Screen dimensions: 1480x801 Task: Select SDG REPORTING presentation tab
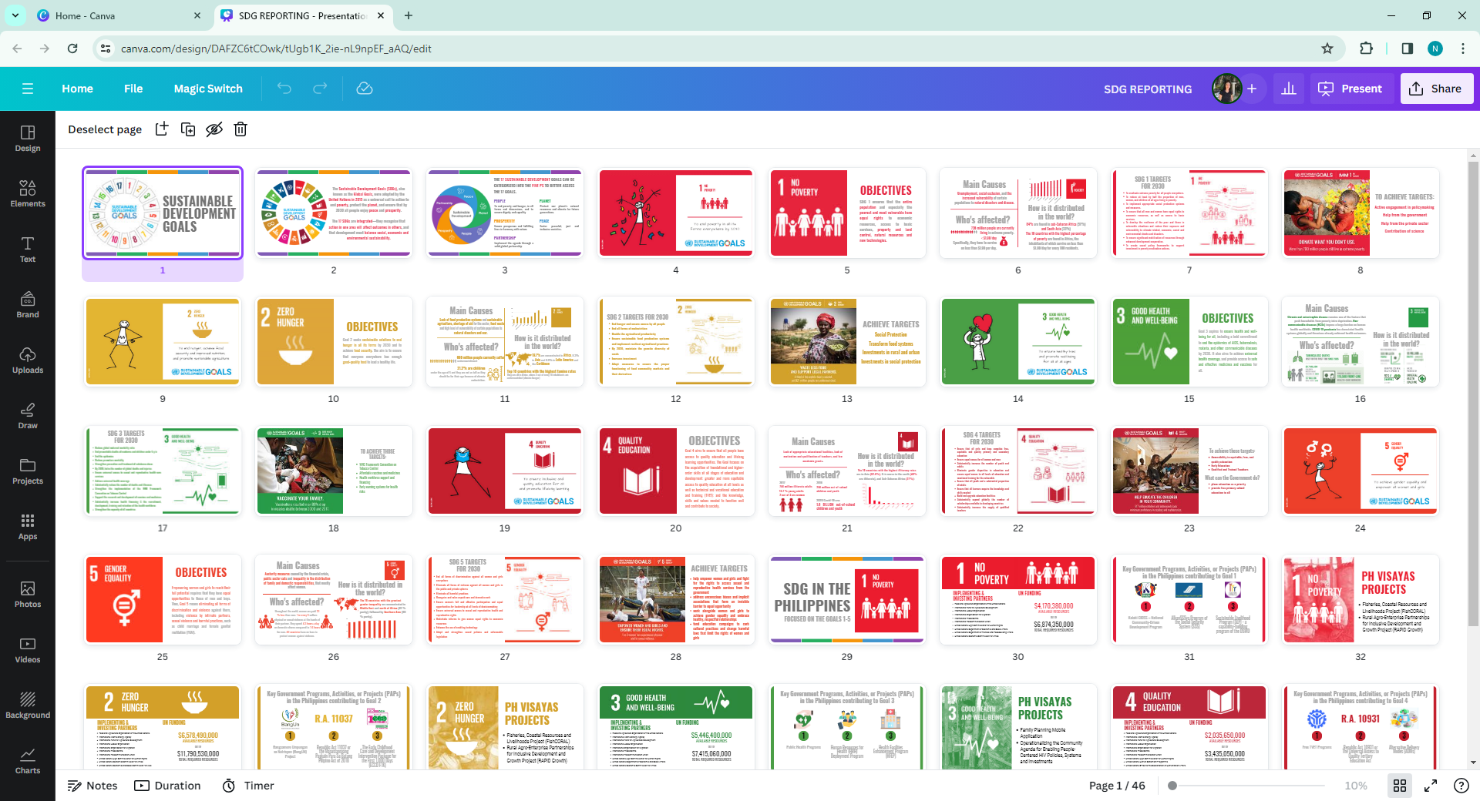click(x=302, y=15)
